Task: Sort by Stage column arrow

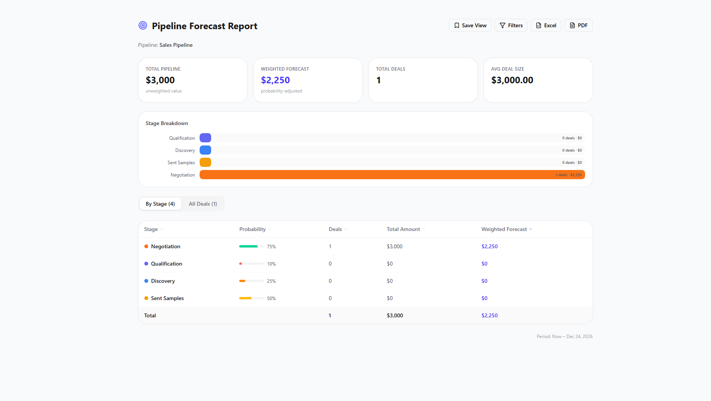Action: (x=162, y=229)
